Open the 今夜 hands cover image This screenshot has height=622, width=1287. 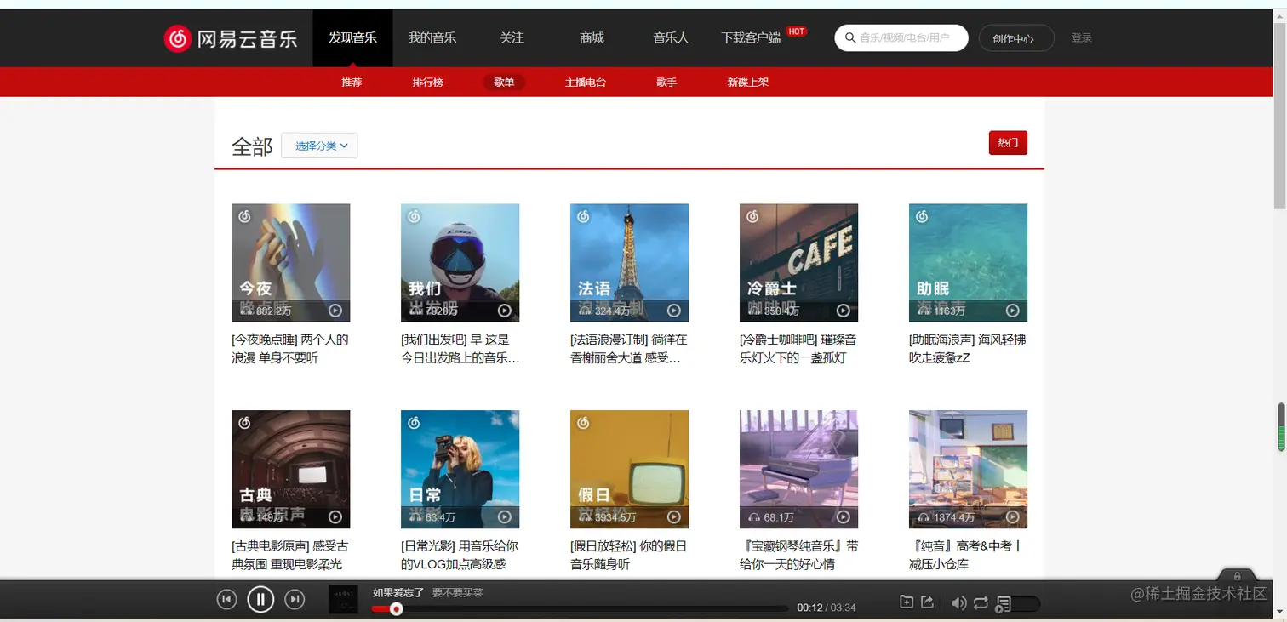pyautogui.click(x=290, y=263)
